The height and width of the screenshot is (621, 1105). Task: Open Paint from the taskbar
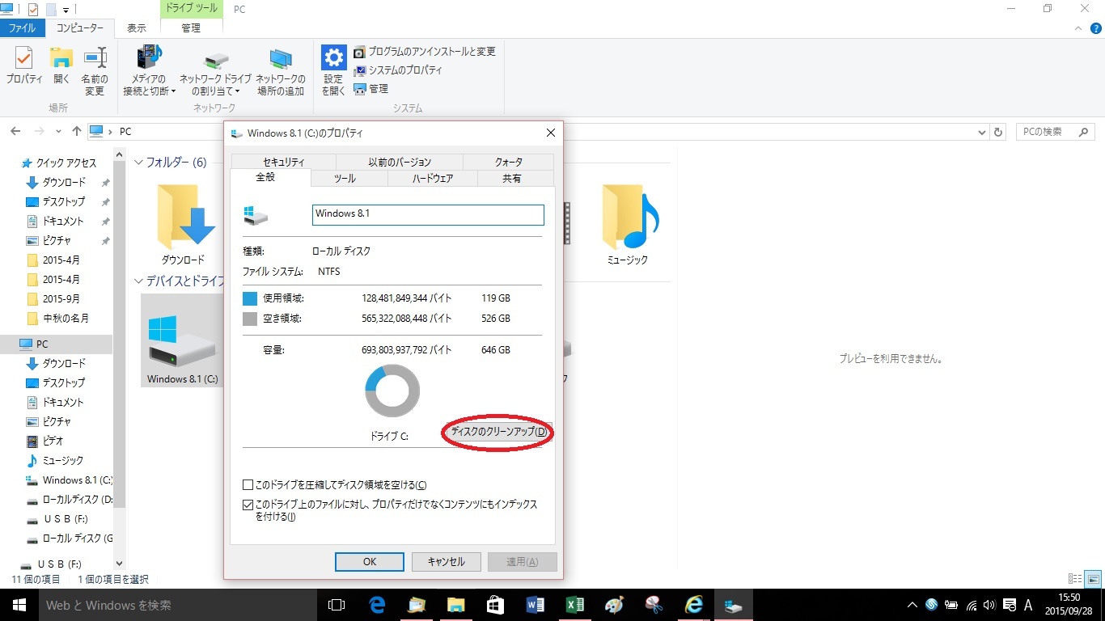tap(614, 605)
